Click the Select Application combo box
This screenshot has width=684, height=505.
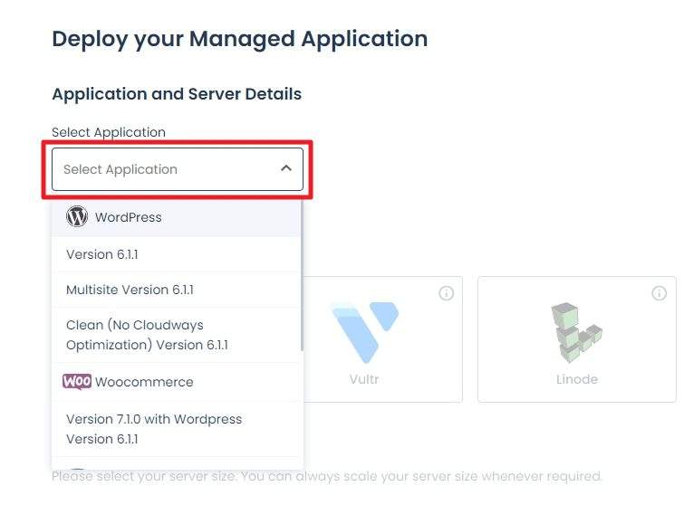(x=177, y=169)
